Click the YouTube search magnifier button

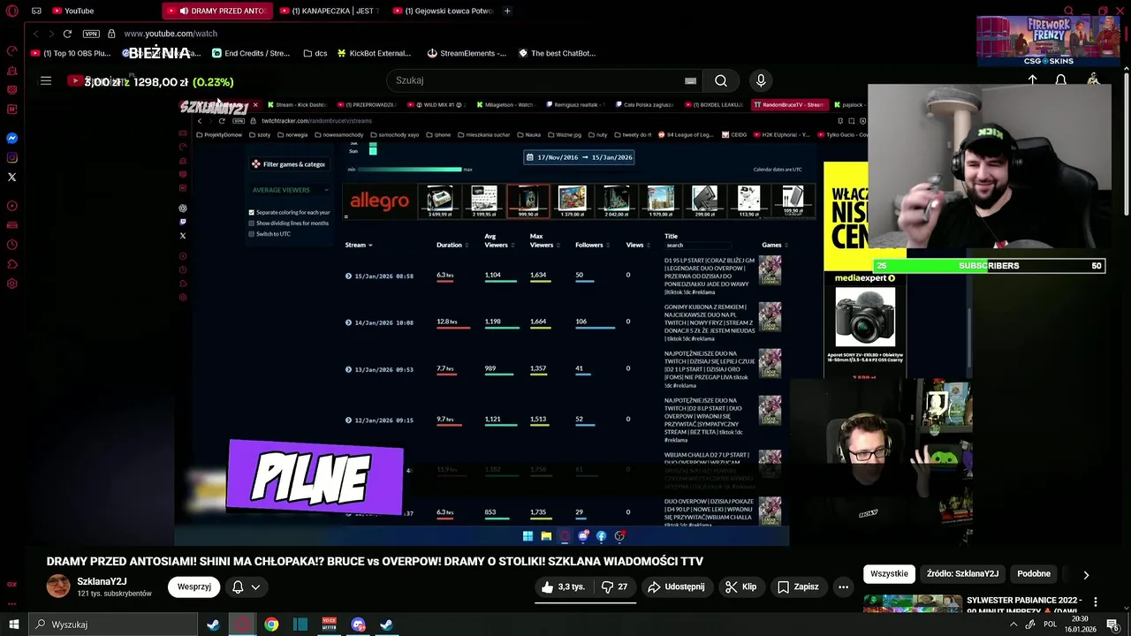pos(721,80)
